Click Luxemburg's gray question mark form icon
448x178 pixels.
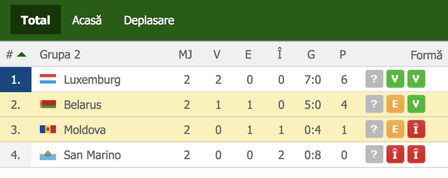click(374, 79)
